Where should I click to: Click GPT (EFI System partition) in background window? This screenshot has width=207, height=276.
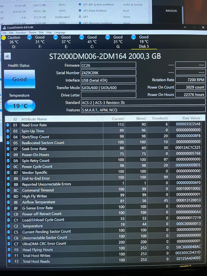coord(98,5)
